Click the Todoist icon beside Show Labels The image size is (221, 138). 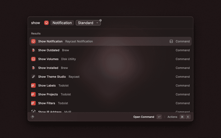33,86
